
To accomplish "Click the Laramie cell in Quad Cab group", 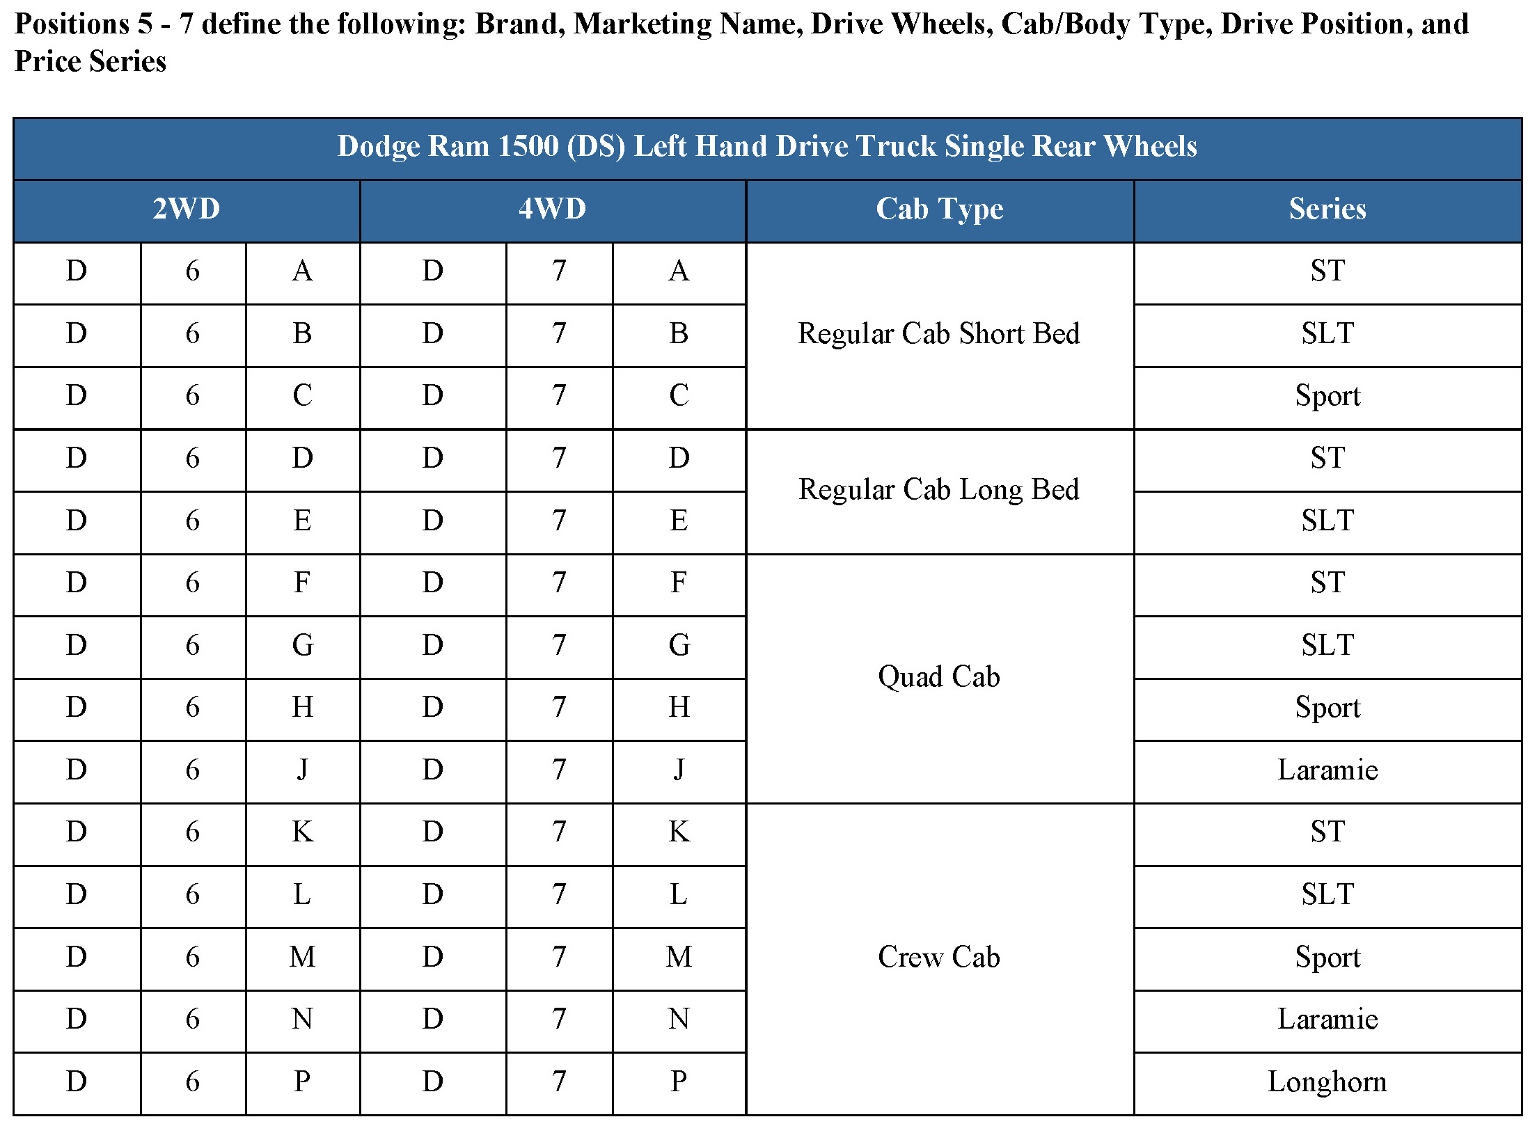I will click(1327, 770).
